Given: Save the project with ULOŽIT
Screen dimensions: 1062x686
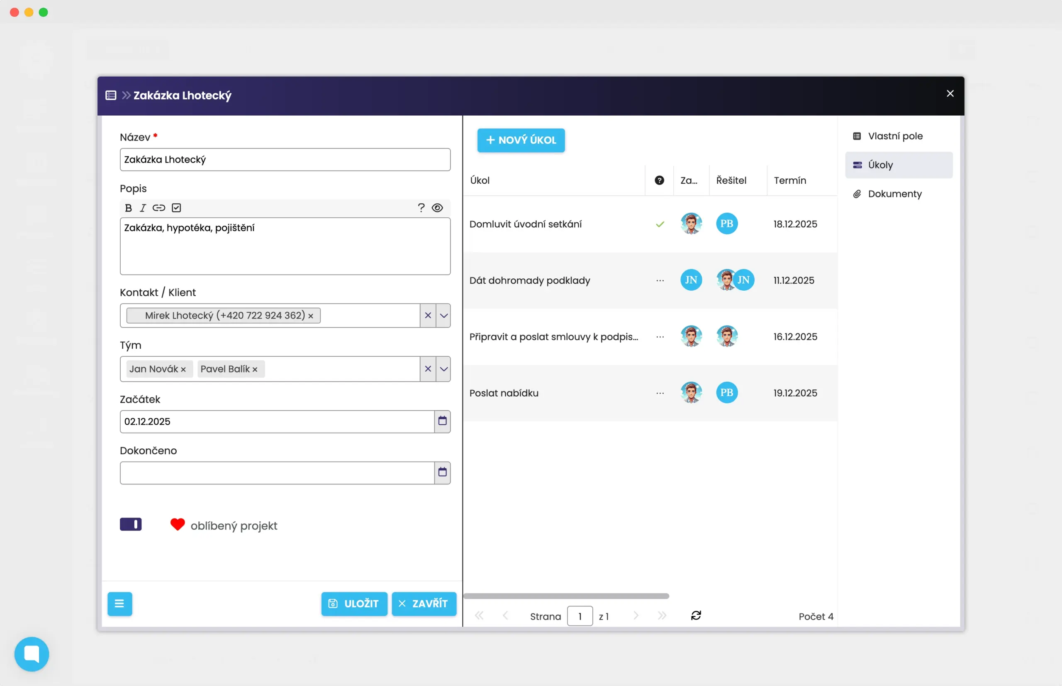Looking at the screenshot, I should click(354, 603).
